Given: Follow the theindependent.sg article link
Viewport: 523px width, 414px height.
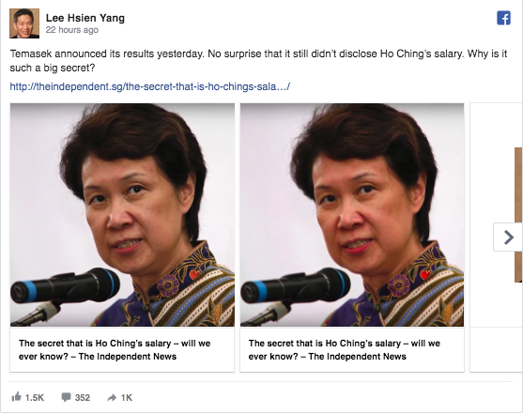Looking at the screenshot, I should click(149, 86).
